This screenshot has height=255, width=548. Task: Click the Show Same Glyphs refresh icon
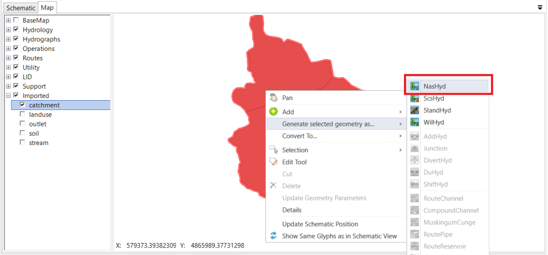coord(273,236)
